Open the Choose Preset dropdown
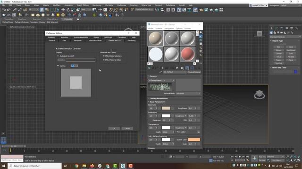Image resolution: width=302 pixels, height=169 pixels. point(161,80)
